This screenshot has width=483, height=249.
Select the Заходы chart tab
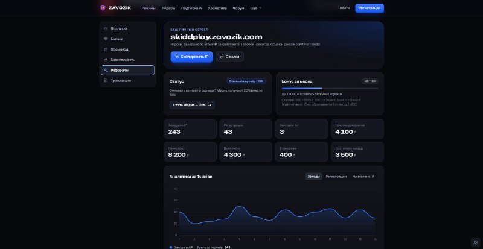pos(313,177)
